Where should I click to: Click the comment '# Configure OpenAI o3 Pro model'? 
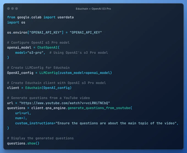pos(38,43)
